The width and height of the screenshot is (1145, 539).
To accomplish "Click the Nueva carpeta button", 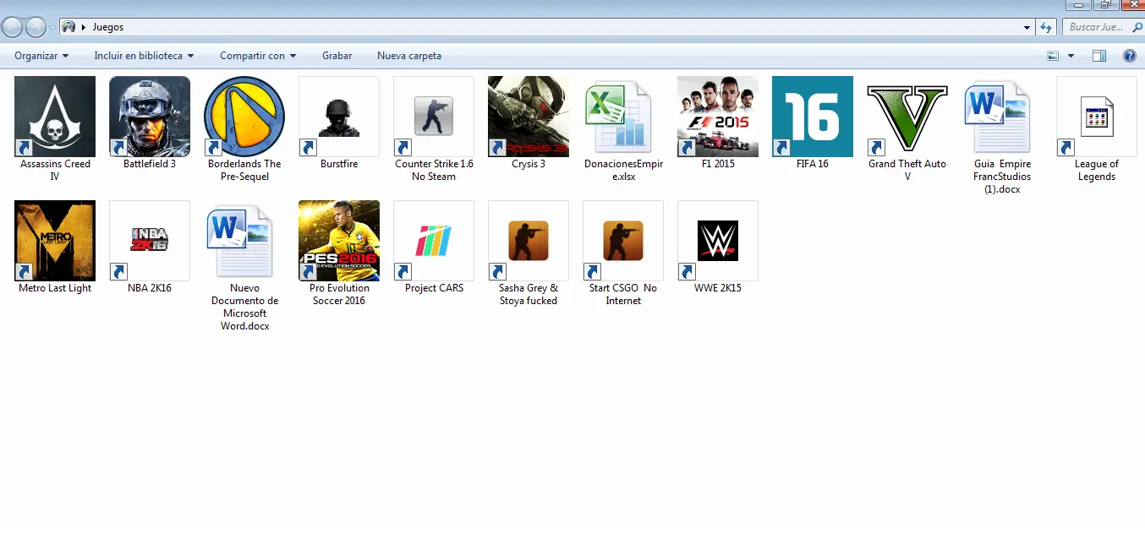I will [409, 56].
